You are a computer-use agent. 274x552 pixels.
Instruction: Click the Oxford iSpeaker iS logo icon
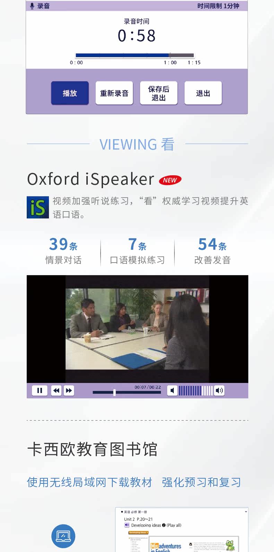click(x=38, y=207)
